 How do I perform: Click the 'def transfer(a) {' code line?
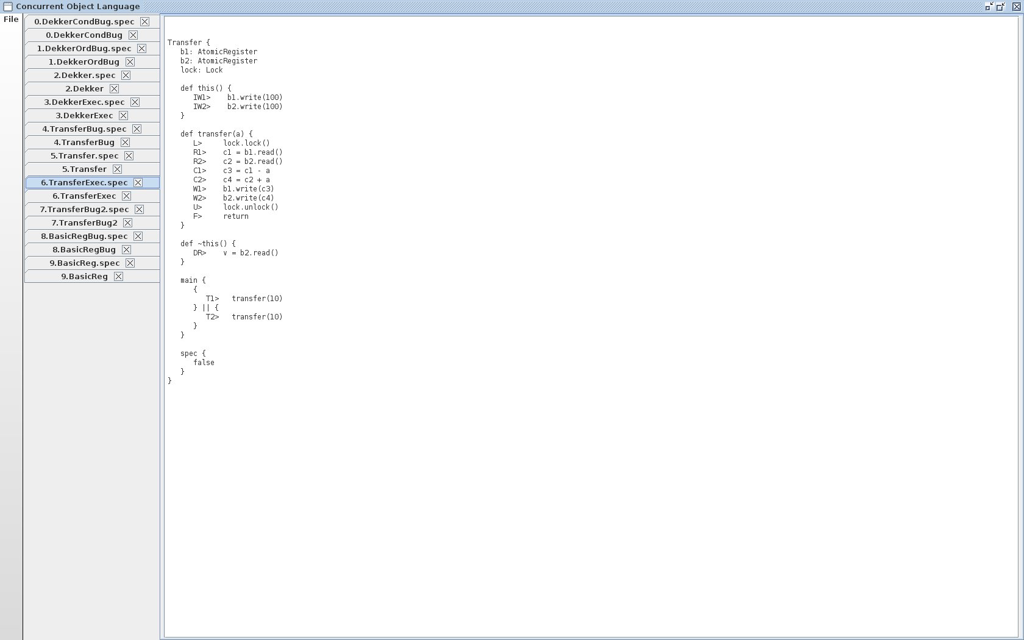point(216,134)
